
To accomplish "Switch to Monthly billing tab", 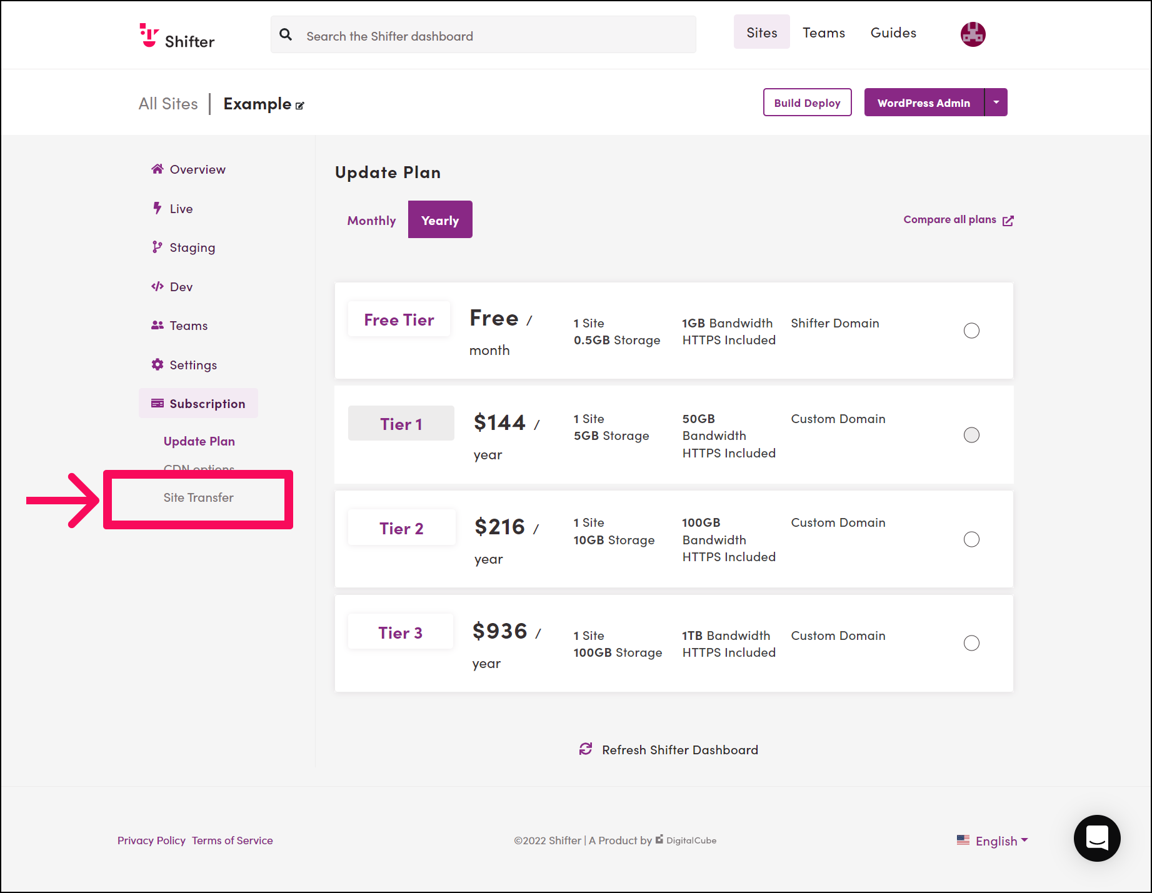I will tap(372, 221).
